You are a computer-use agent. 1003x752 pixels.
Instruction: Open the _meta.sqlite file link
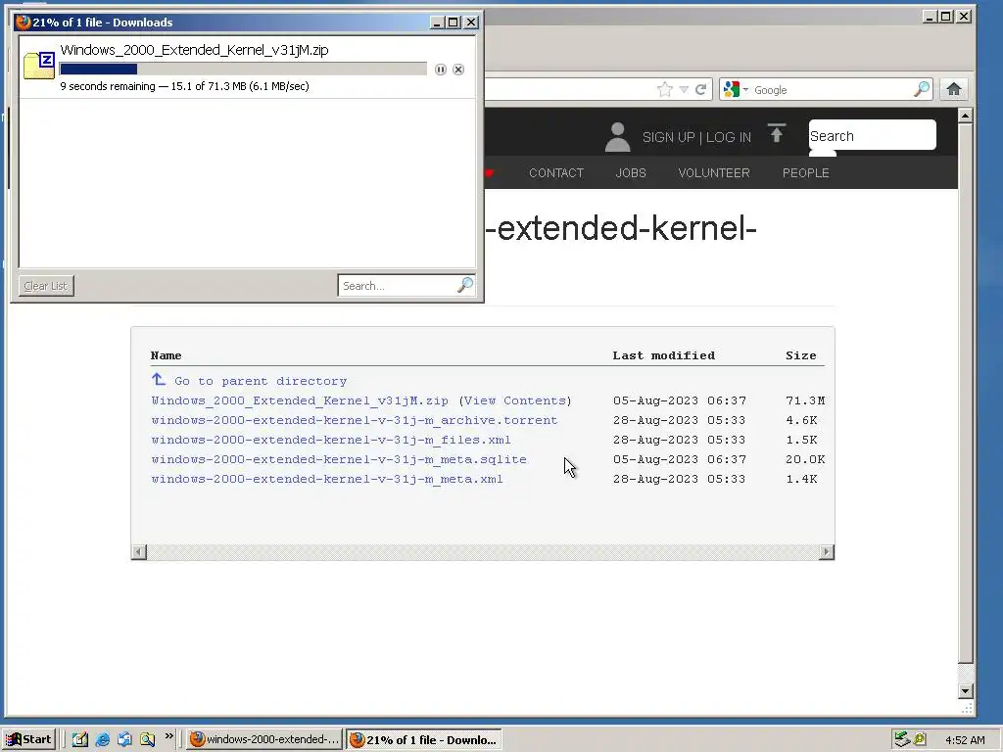tap(339, 459)
